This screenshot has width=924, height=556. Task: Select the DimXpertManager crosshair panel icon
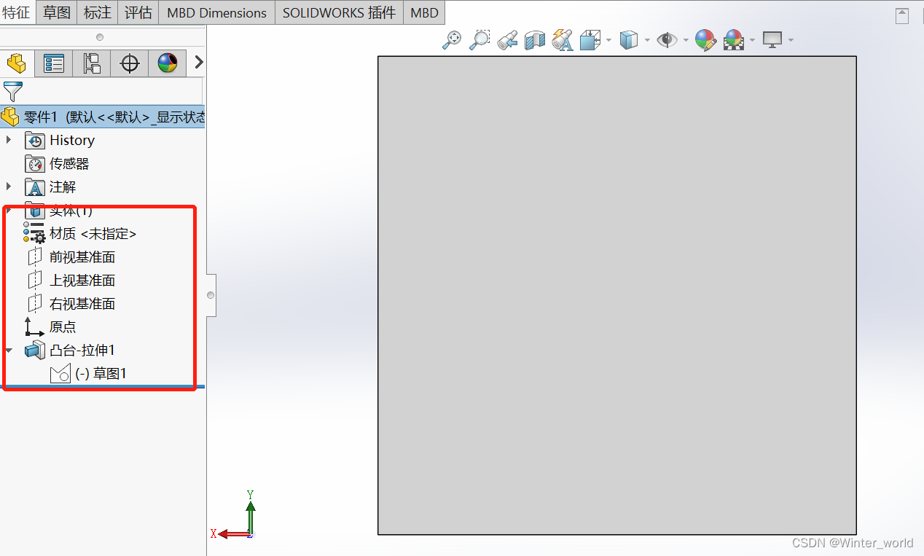pos(129,63)
